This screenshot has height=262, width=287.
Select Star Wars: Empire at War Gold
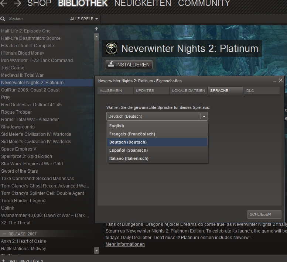(x=47, y=164)
